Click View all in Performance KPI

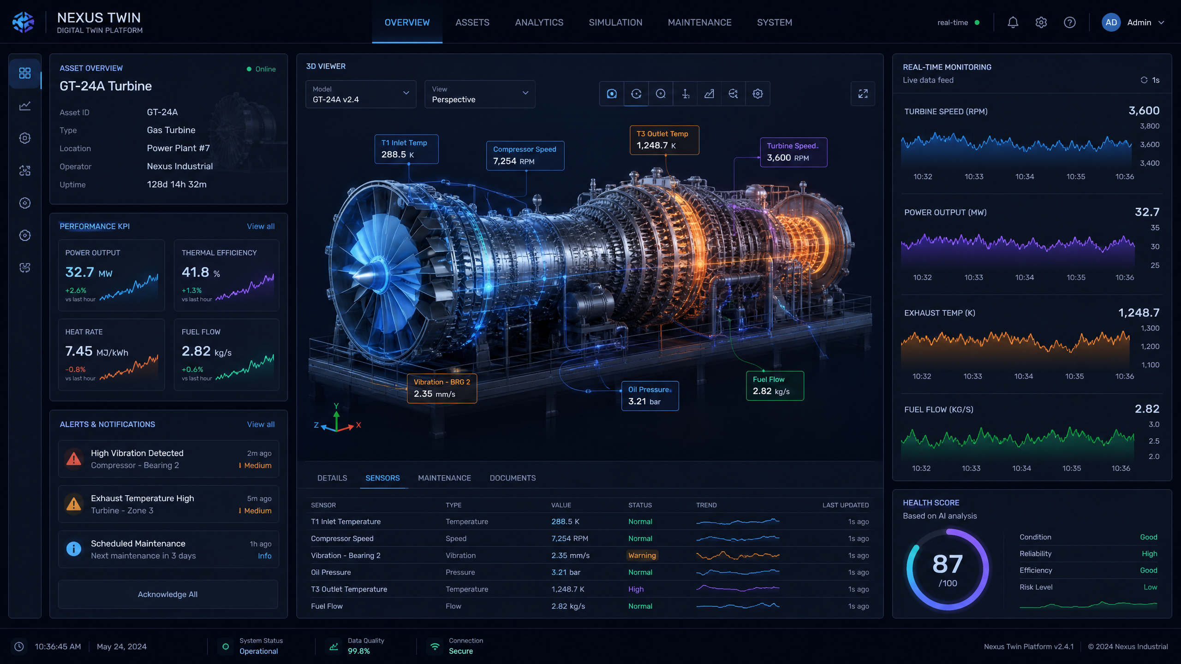point(261,226)
